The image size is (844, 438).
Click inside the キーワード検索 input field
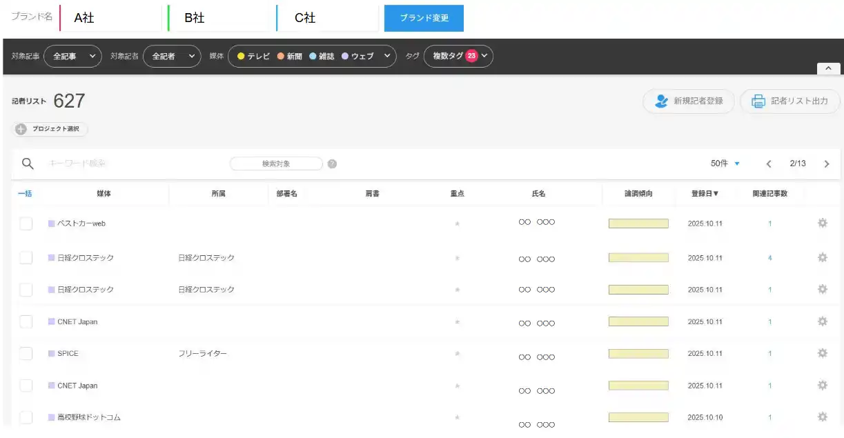click(104, 163)
